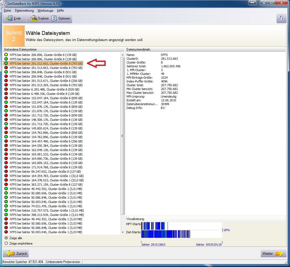Select entry NTFS Sektor 398.213.939 (3,01 MB)

44,215
